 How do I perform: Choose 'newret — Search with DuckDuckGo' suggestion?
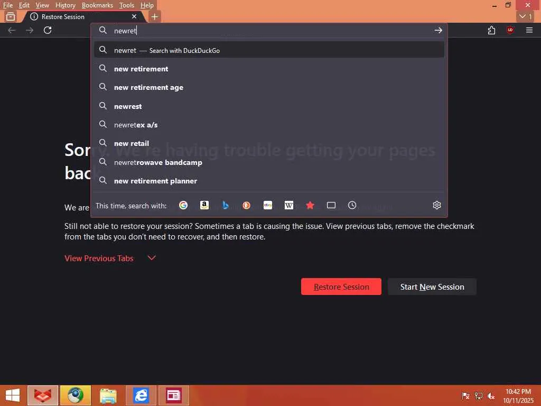pyautogui.click(x=269, y=50)
